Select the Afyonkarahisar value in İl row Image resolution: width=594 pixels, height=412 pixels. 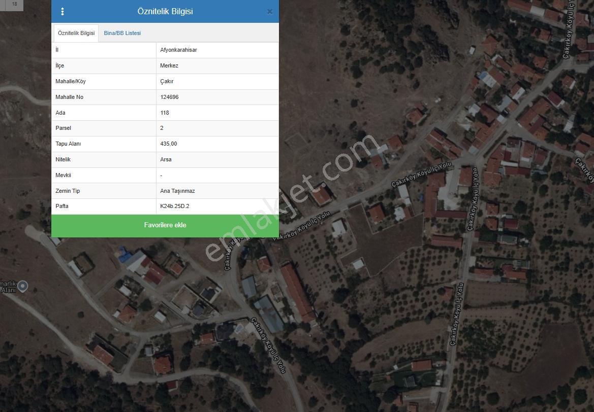click(178, 50)
